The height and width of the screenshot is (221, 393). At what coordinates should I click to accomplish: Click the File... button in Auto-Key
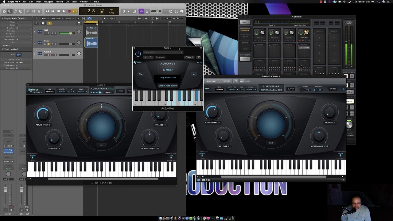[141, 74]
